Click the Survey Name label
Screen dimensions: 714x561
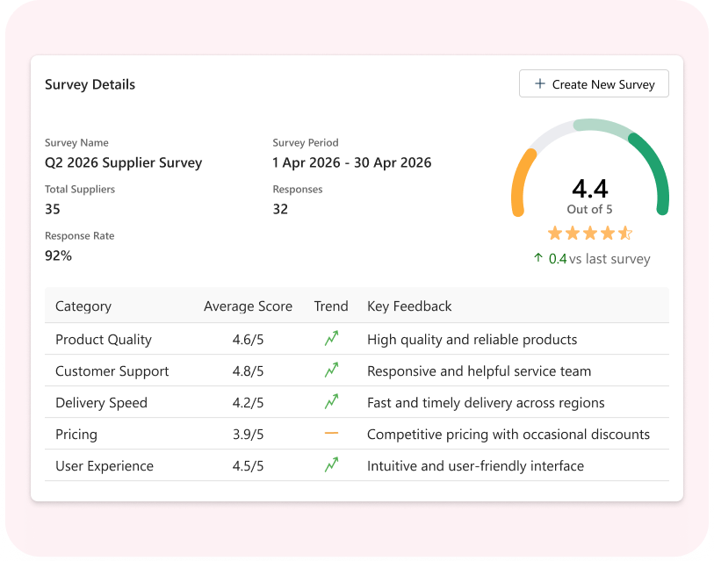pyautogui.click(x=76, y=143)
